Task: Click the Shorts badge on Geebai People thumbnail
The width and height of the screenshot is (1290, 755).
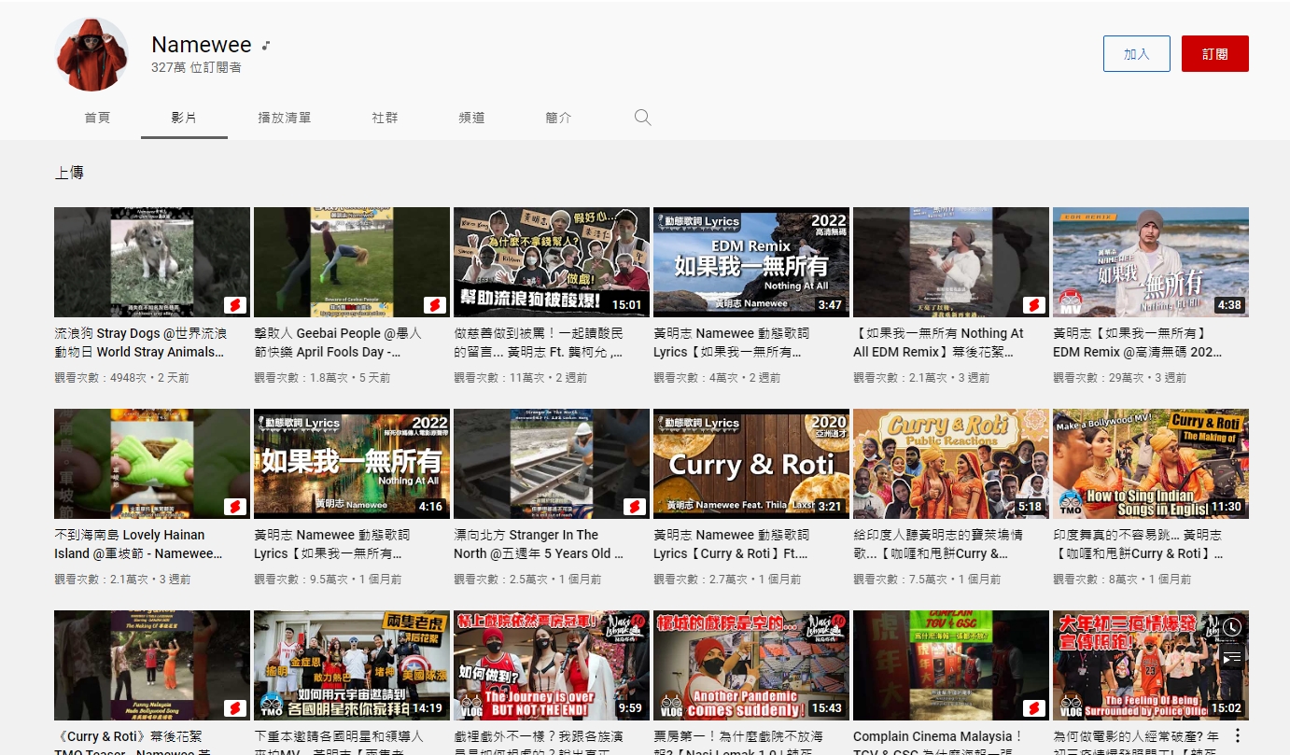Action: coord(435,305)
